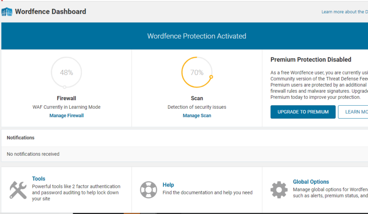Click the Scan 70% progress circle
The height and width of the screenshot is (214, 368).
point(197,72)
